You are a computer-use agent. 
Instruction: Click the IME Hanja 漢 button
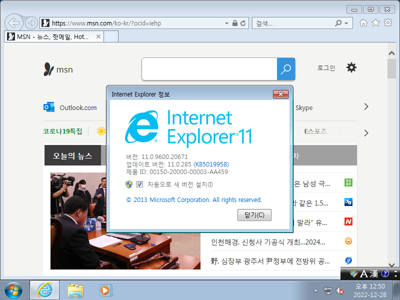pos(374,273)
